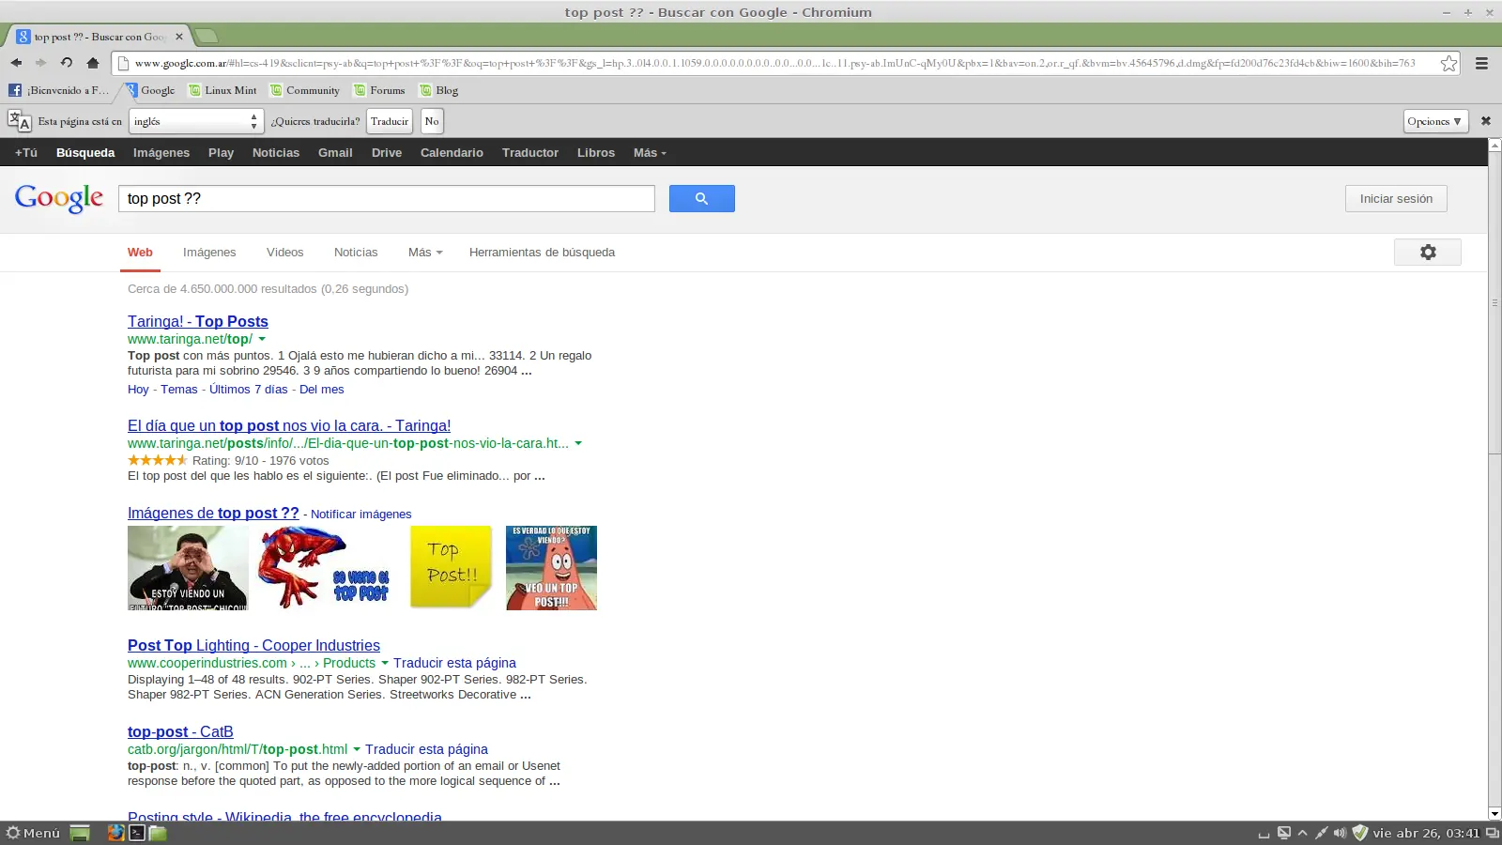Select the Videos search tab
Image resolution: width=1502 pixels, height=845 pixels.
284,253
